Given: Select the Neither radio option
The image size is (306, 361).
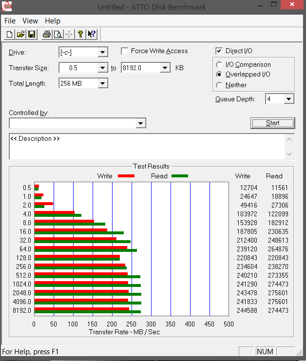Looking at the screenshot, I should (219, 85).
